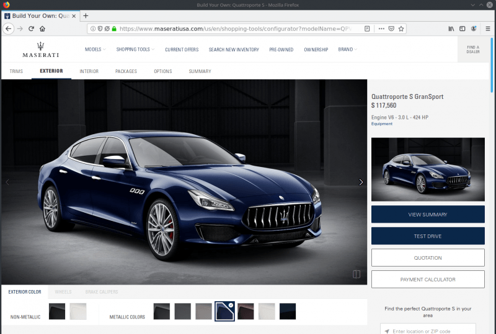Open the Firefox library icon
Screen dimensions: 496x334
(x=451, y=28)
